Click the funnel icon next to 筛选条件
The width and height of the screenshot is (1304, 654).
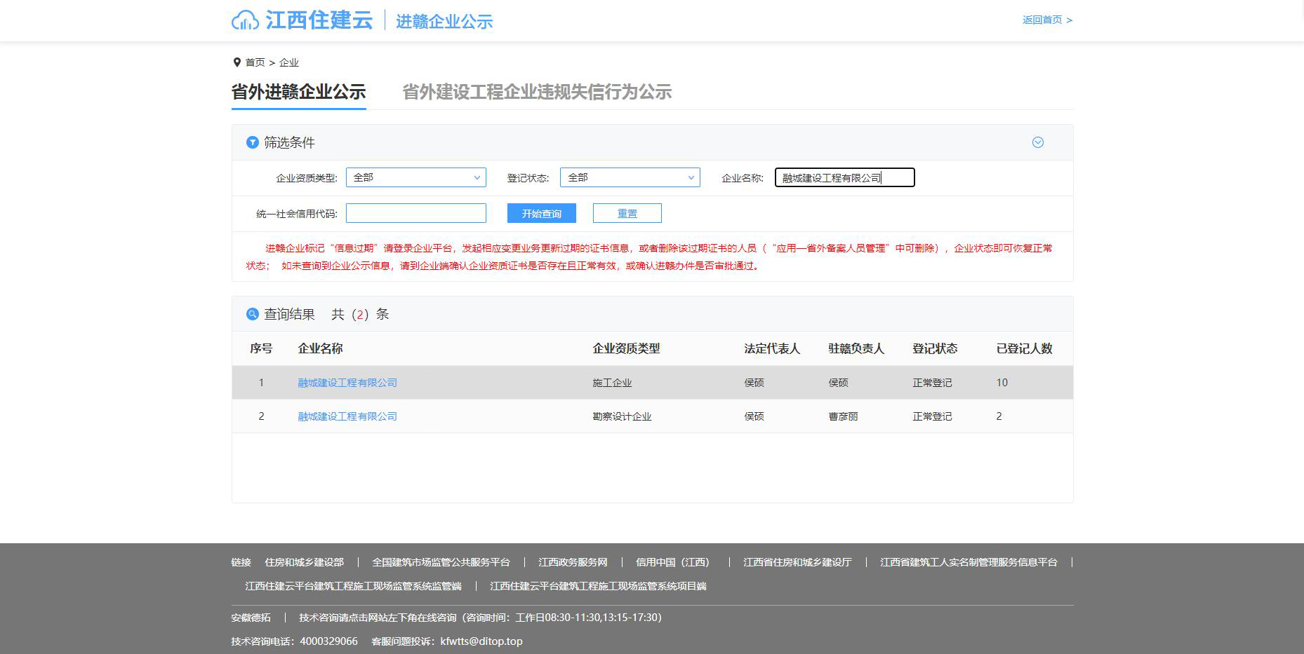[253, 142]
